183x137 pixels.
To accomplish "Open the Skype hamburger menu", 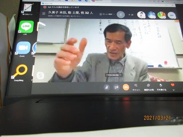I will (44, 14).
